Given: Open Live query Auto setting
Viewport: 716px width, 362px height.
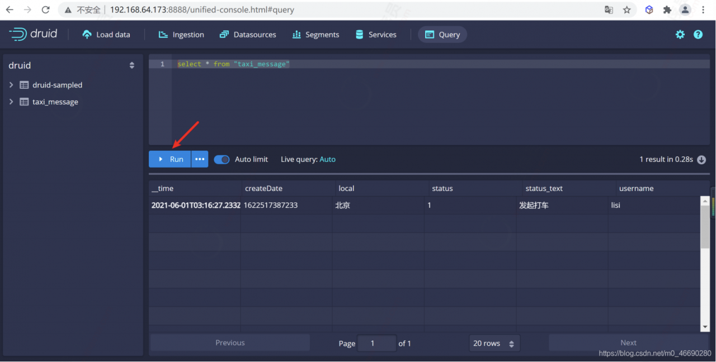Looking at the screenshot, I should click(x=327, y=159).
